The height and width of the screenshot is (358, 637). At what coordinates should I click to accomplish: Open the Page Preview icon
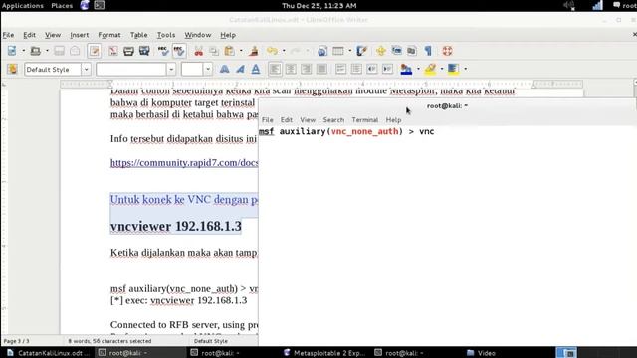144,51
